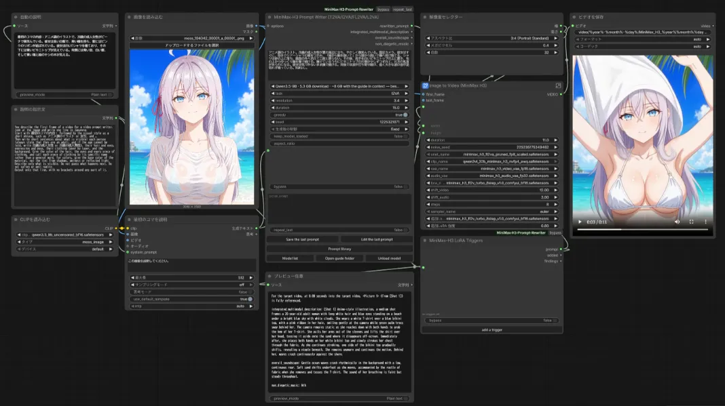This screenshot has width=725, height=406.
Task: Click the Model list button
Action: click(x=290, y=258)
